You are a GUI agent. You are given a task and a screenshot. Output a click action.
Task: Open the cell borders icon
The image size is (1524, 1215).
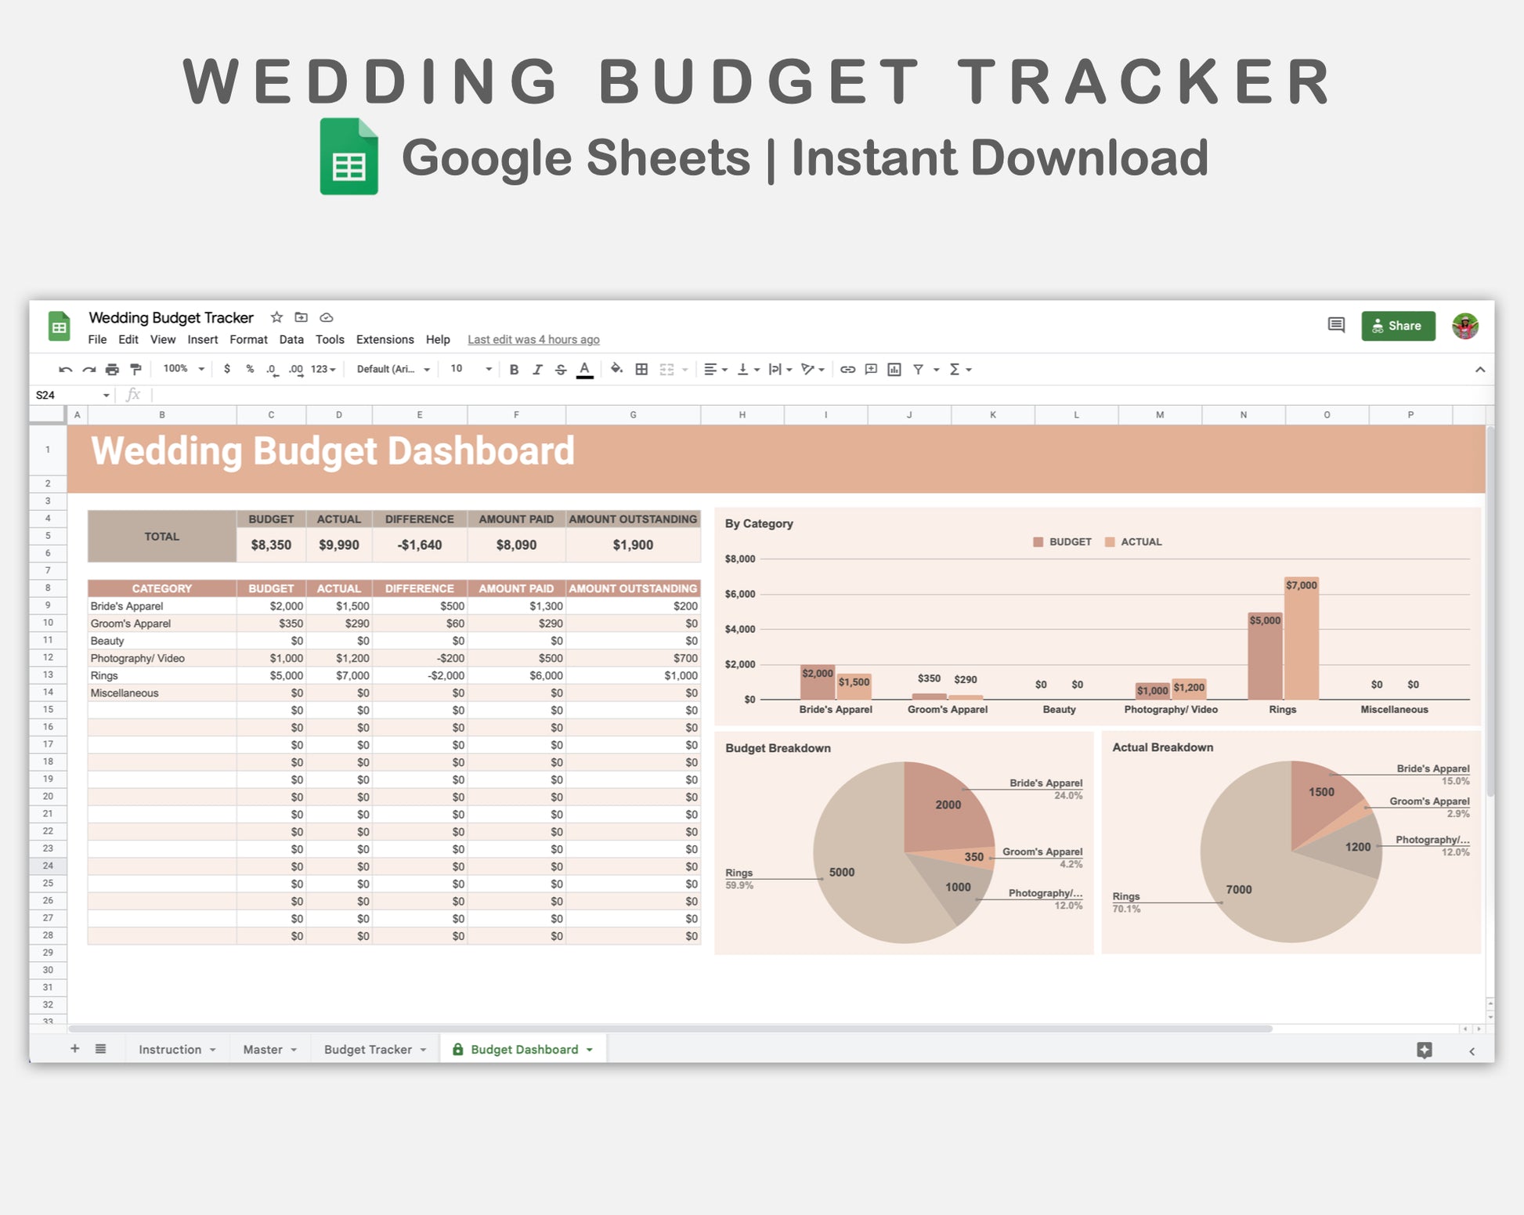tap(641, 370)
